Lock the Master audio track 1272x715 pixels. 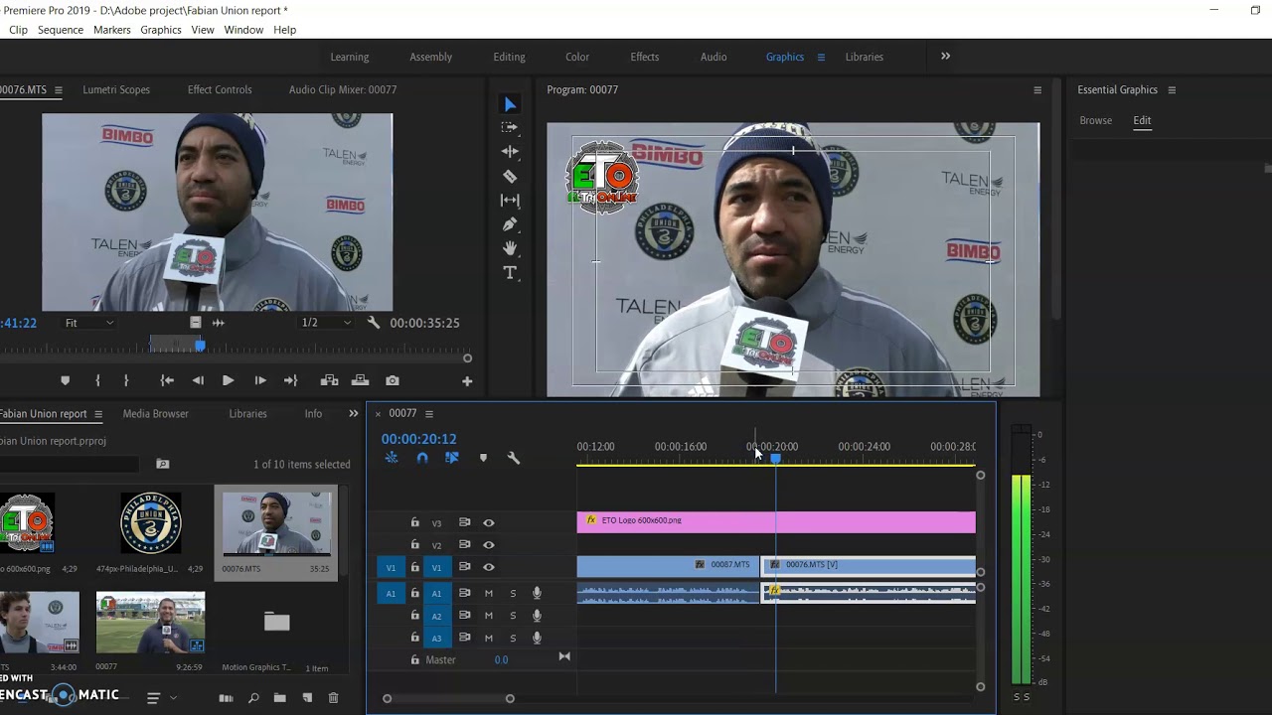coord(414,659)
